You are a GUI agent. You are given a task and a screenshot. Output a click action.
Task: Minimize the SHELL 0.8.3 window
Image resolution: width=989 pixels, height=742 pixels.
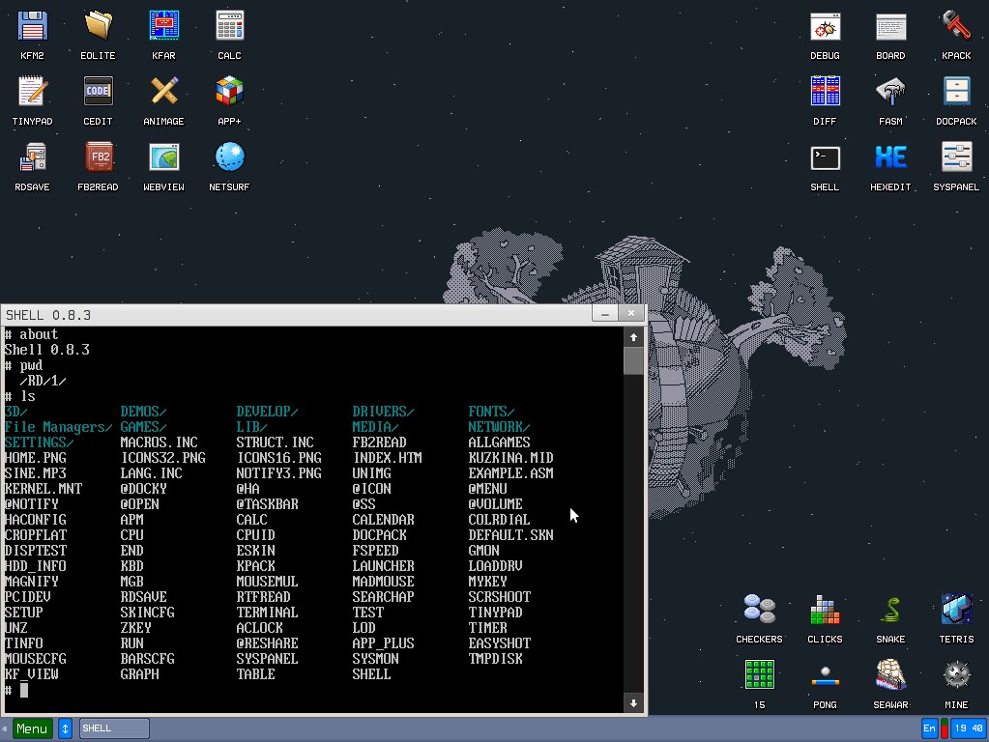pos(605,314)
